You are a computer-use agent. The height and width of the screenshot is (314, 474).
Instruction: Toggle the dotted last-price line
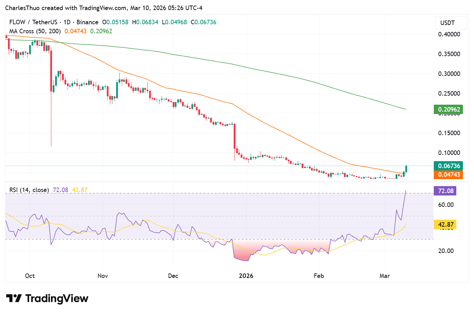pyautogui.click(x=208, y=166)
